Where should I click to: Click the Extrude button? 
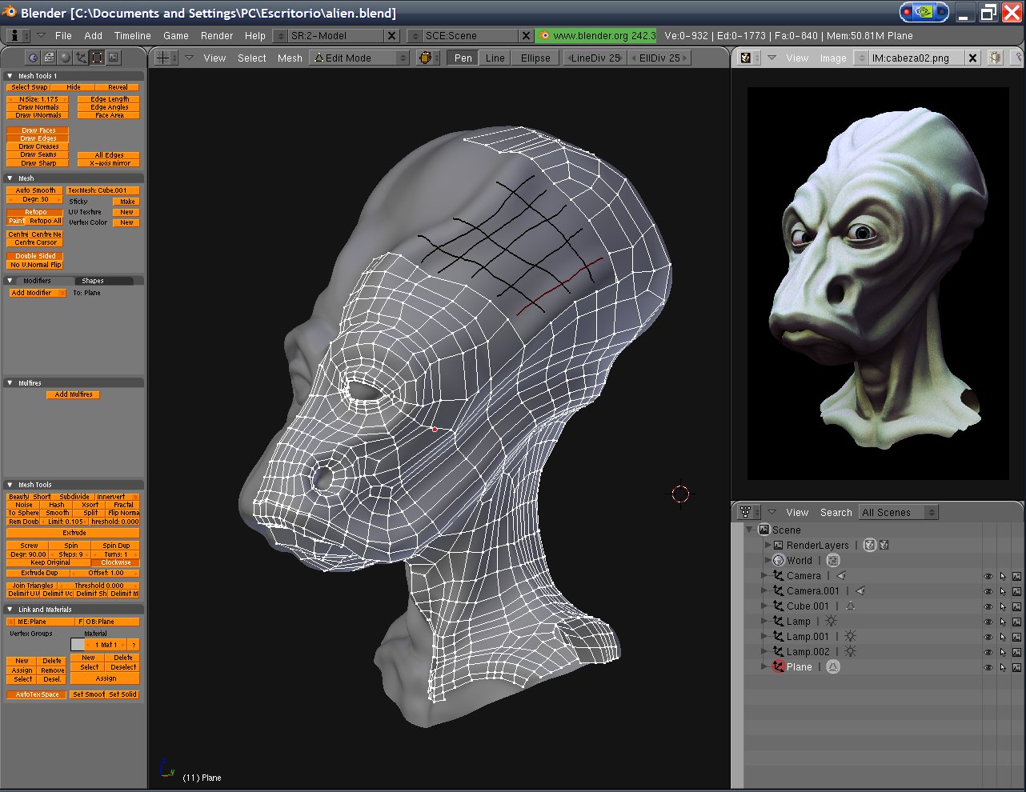tap(74, 533)
